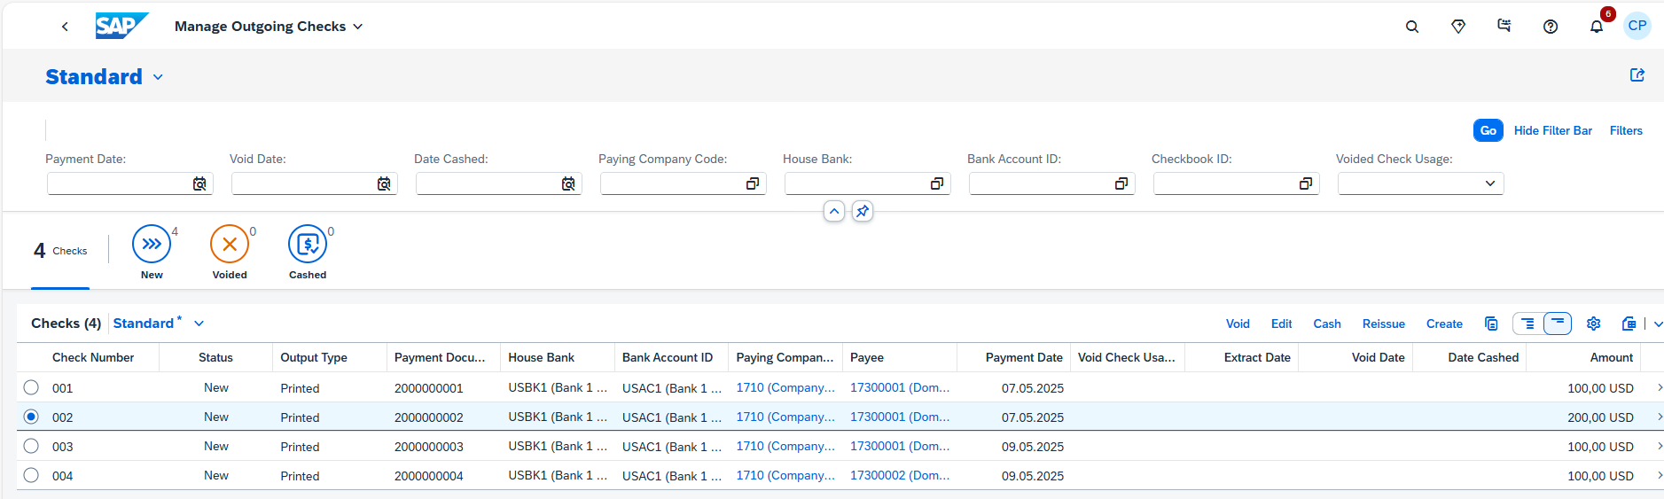Open Paying Company Code value help
The height and width of the screenshot is (499, 1664).
pos(753,183)
